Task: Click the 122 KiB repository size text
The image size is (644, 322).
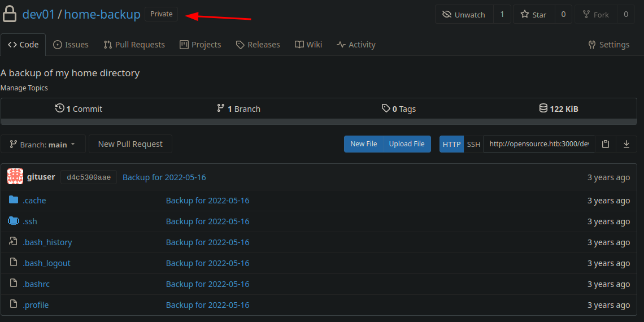Action: (x=564, y=109)
